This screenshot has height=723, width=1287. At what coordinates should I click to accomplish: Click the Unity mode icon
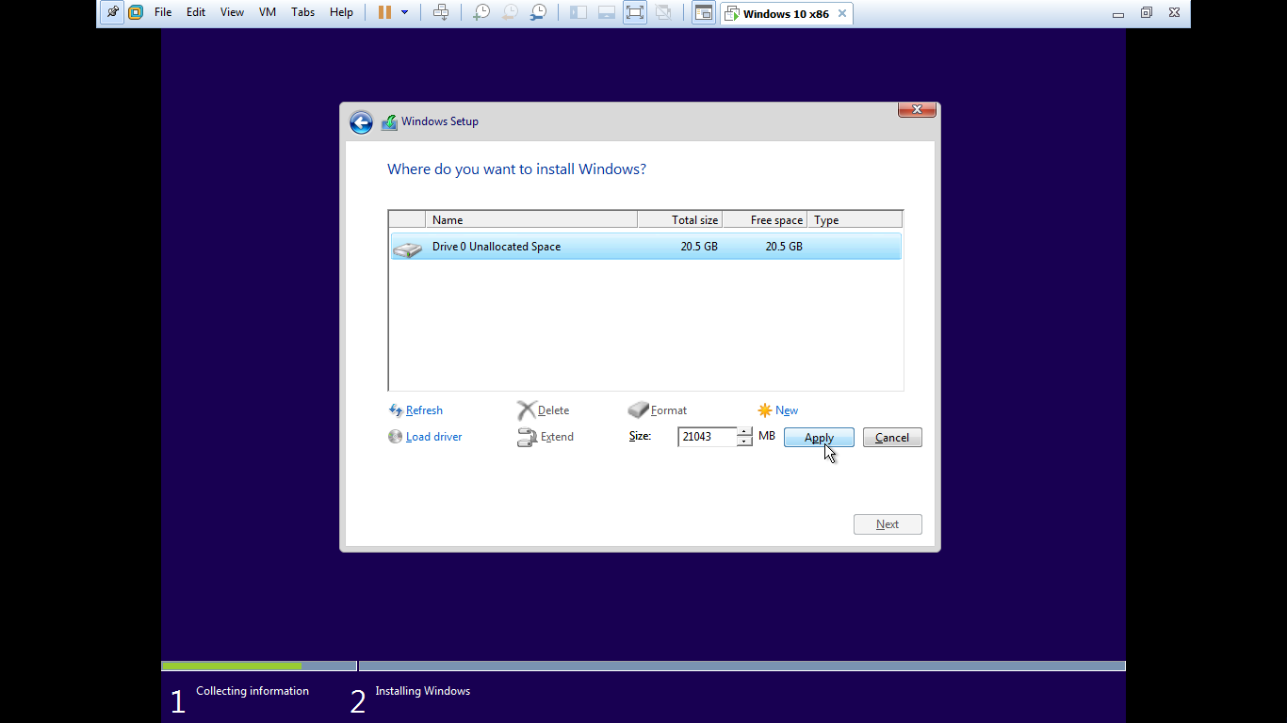663,12
